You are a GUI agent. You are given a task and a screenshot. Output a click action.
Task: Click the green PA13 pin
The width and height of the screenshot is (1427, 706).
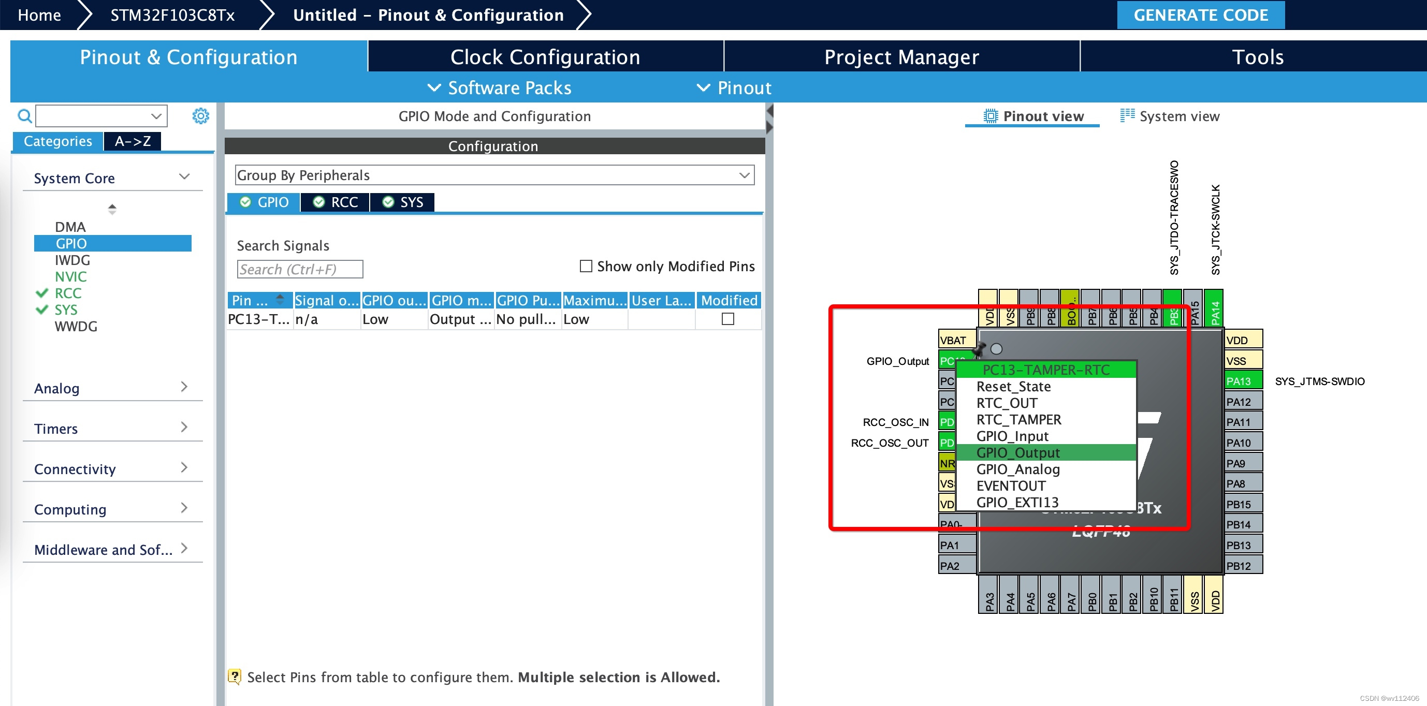[x=1243, y=381]
